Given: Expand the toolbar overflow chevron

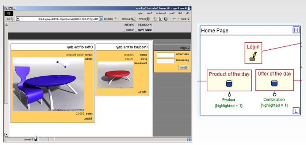Looking at the screenshot, I should click(x=115, y=18).
